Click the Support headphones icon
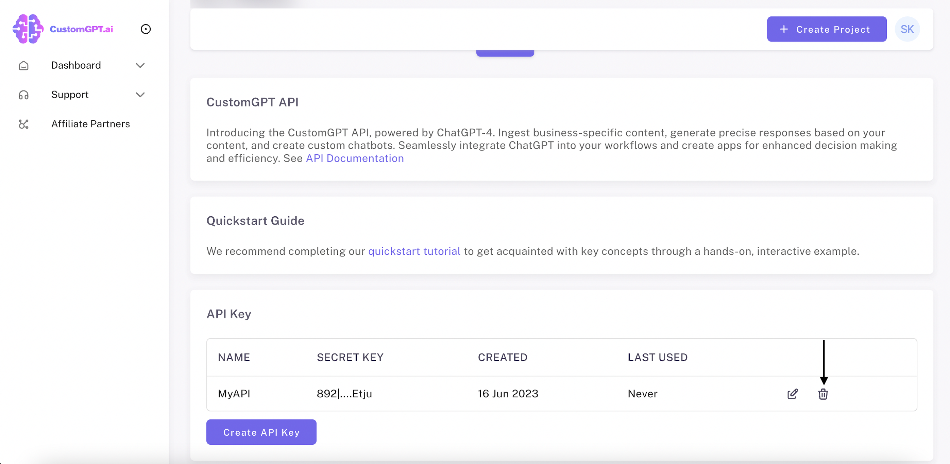950x464 pixels. (x=23, y=95)
